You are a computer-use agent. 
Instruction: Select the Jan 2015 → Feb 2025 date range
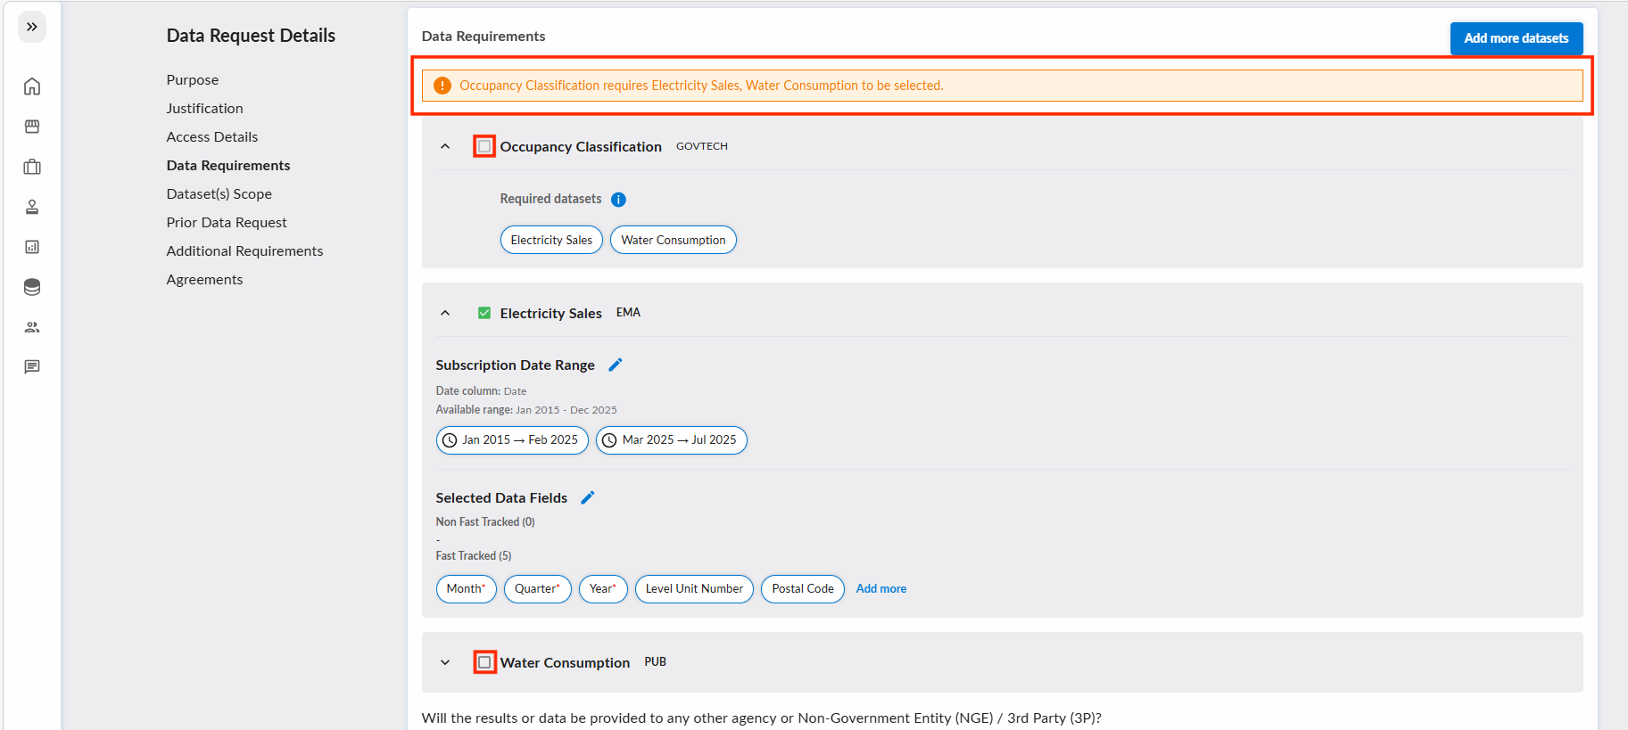coord(512,440)
